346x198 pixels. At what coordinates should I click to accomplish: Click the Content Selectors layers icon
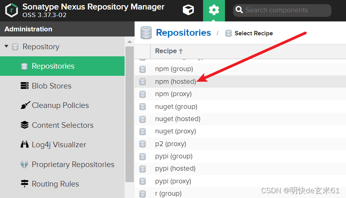point(25,125)
